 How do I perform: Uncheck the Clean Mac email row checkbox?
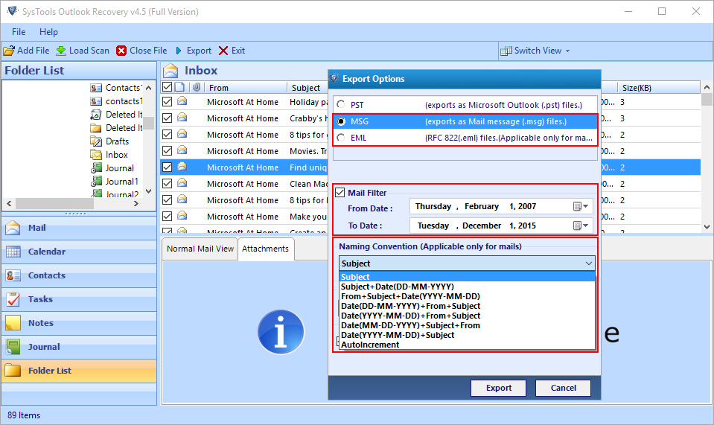[167, 184]
